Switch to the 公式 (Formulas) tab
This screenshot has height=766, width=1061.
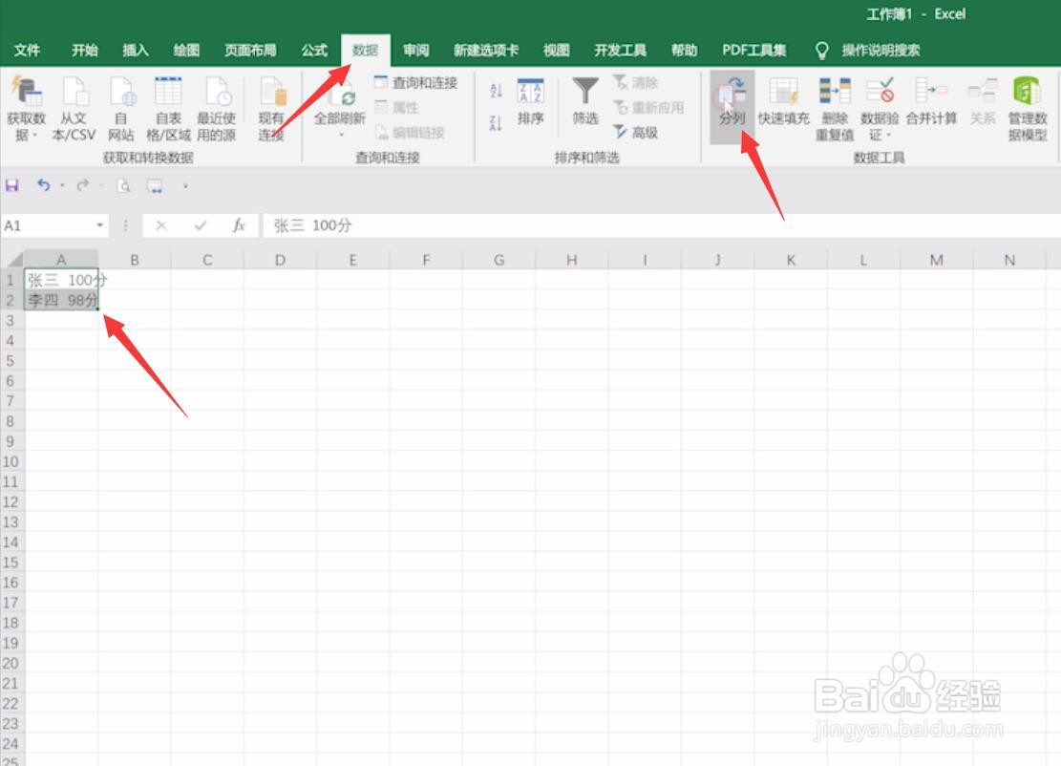[x=314, y=50]
